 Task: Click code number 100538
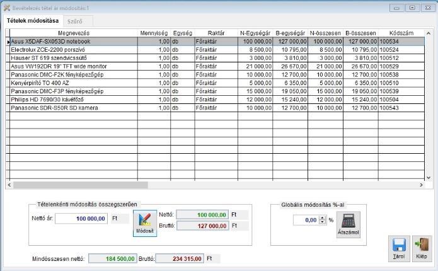pos(389,74)
